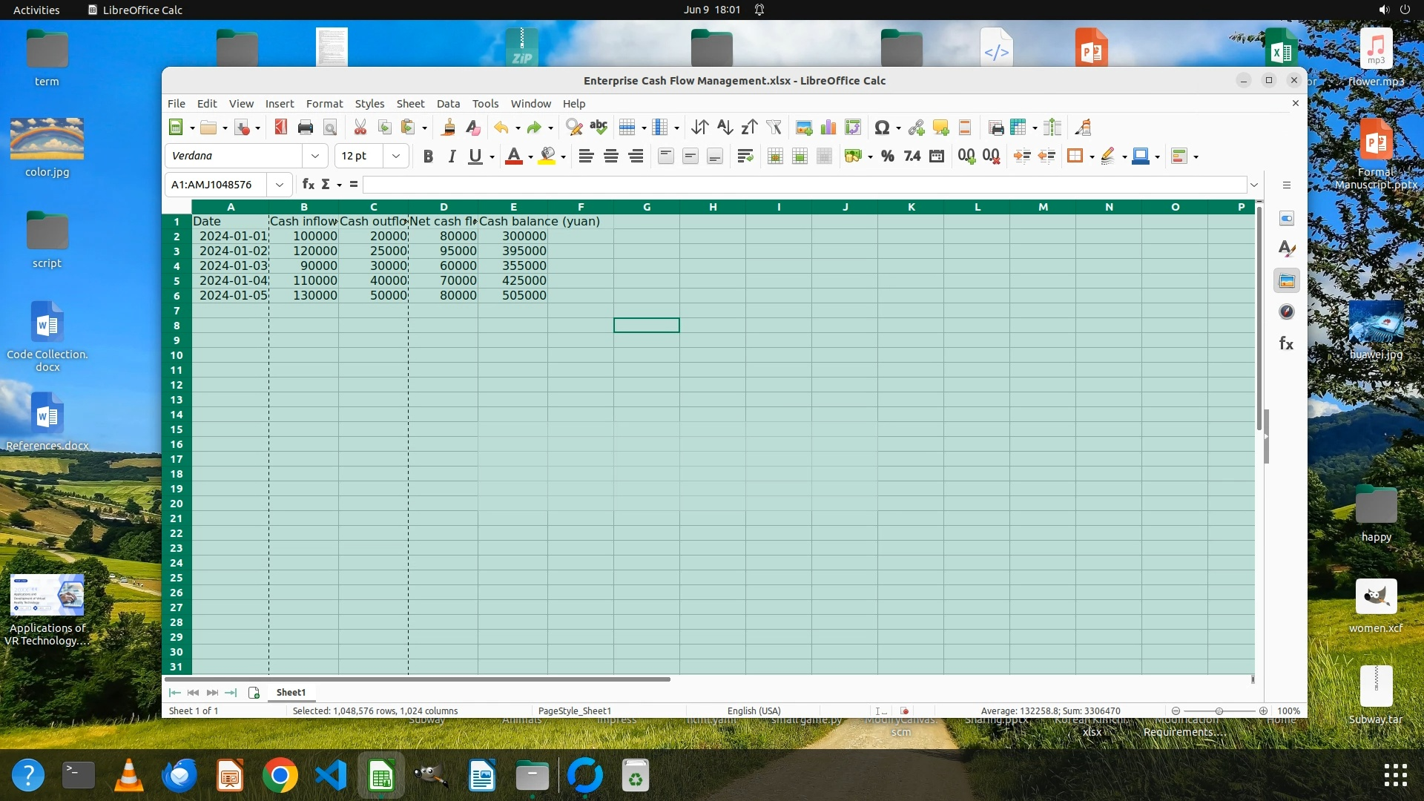Open the font size dropdown
1424x801 pixels.
coord(396,156)
